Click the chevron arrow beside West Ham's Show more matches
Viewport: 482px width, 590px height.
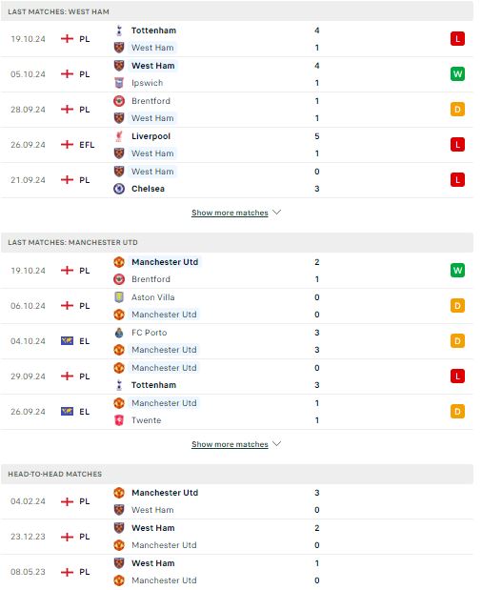tap(277, 213)
